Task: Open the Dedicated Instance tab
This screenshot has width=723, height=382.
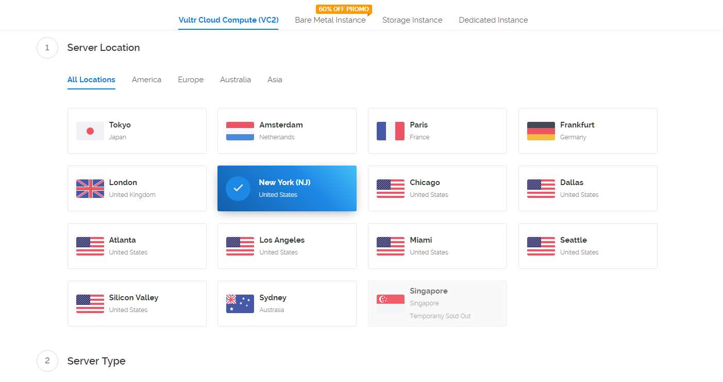Action: (493, 20)
